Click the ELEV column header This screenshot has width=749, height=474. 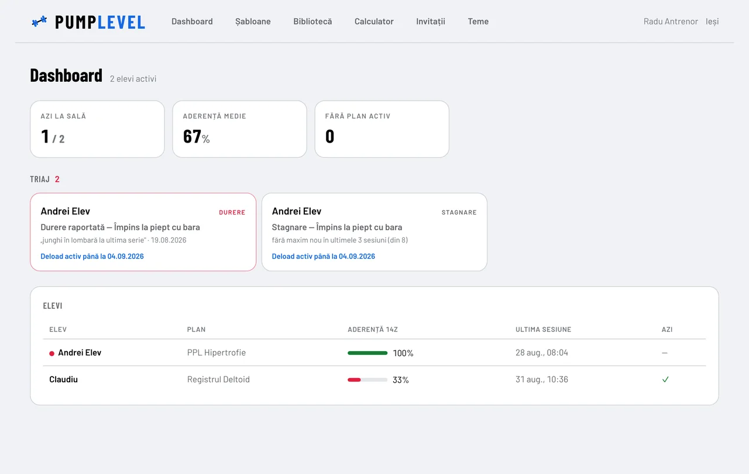pos(58,330)
